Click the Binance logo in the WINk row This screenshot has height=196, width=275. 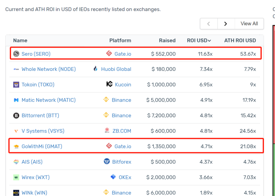(x=106, y=192)
